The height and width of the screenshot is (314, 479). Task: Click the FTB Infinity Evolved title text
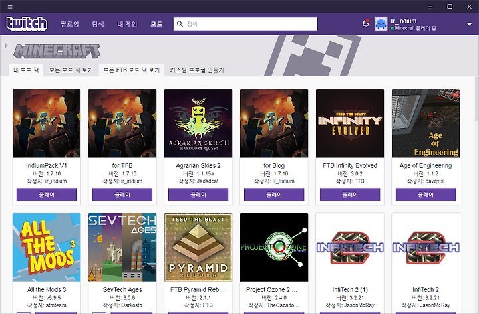point(350,165)
